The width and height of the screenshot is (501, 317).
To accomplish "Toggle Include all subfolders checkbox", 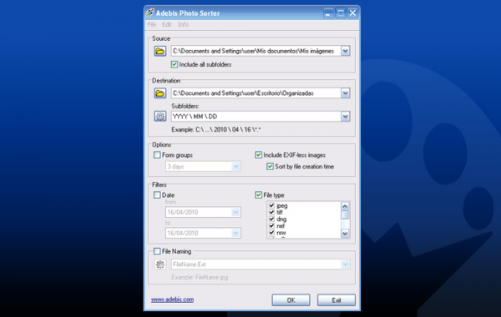I will tap(175, 64).
